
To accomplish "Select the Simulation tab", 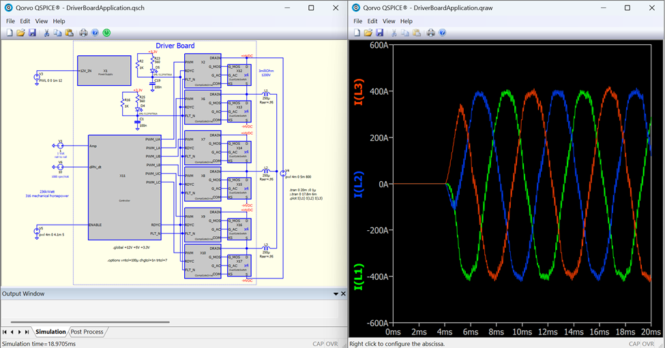I will coord(50,332).
